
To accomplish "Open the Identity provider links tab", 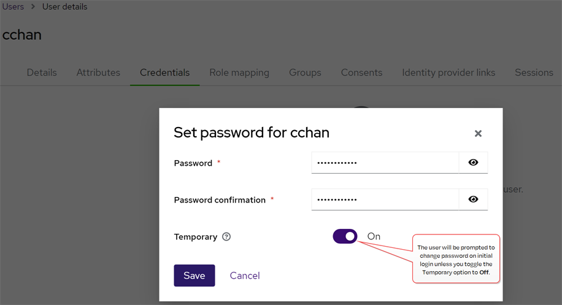I will (x=448, y=72).
